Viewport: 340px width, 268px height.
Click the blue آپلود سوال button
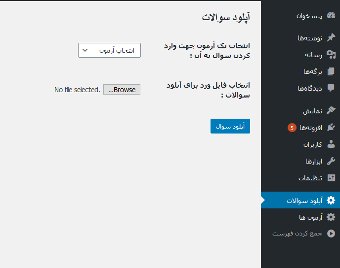pyautogui.click(x=230, y=126)
